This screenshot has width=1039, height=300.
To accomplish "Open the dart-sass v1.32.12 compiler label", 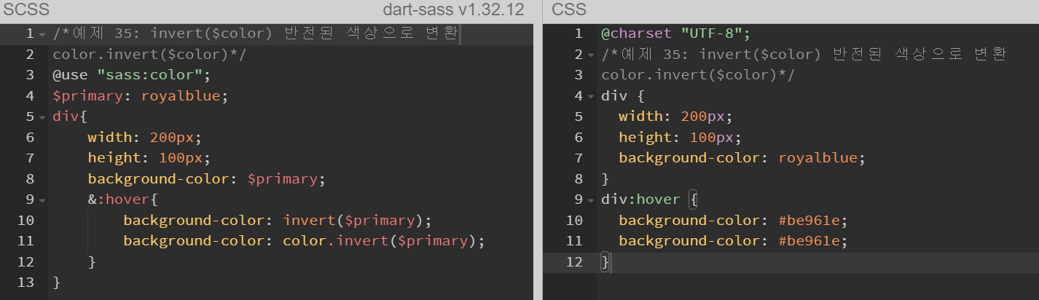I will [454, 9].
